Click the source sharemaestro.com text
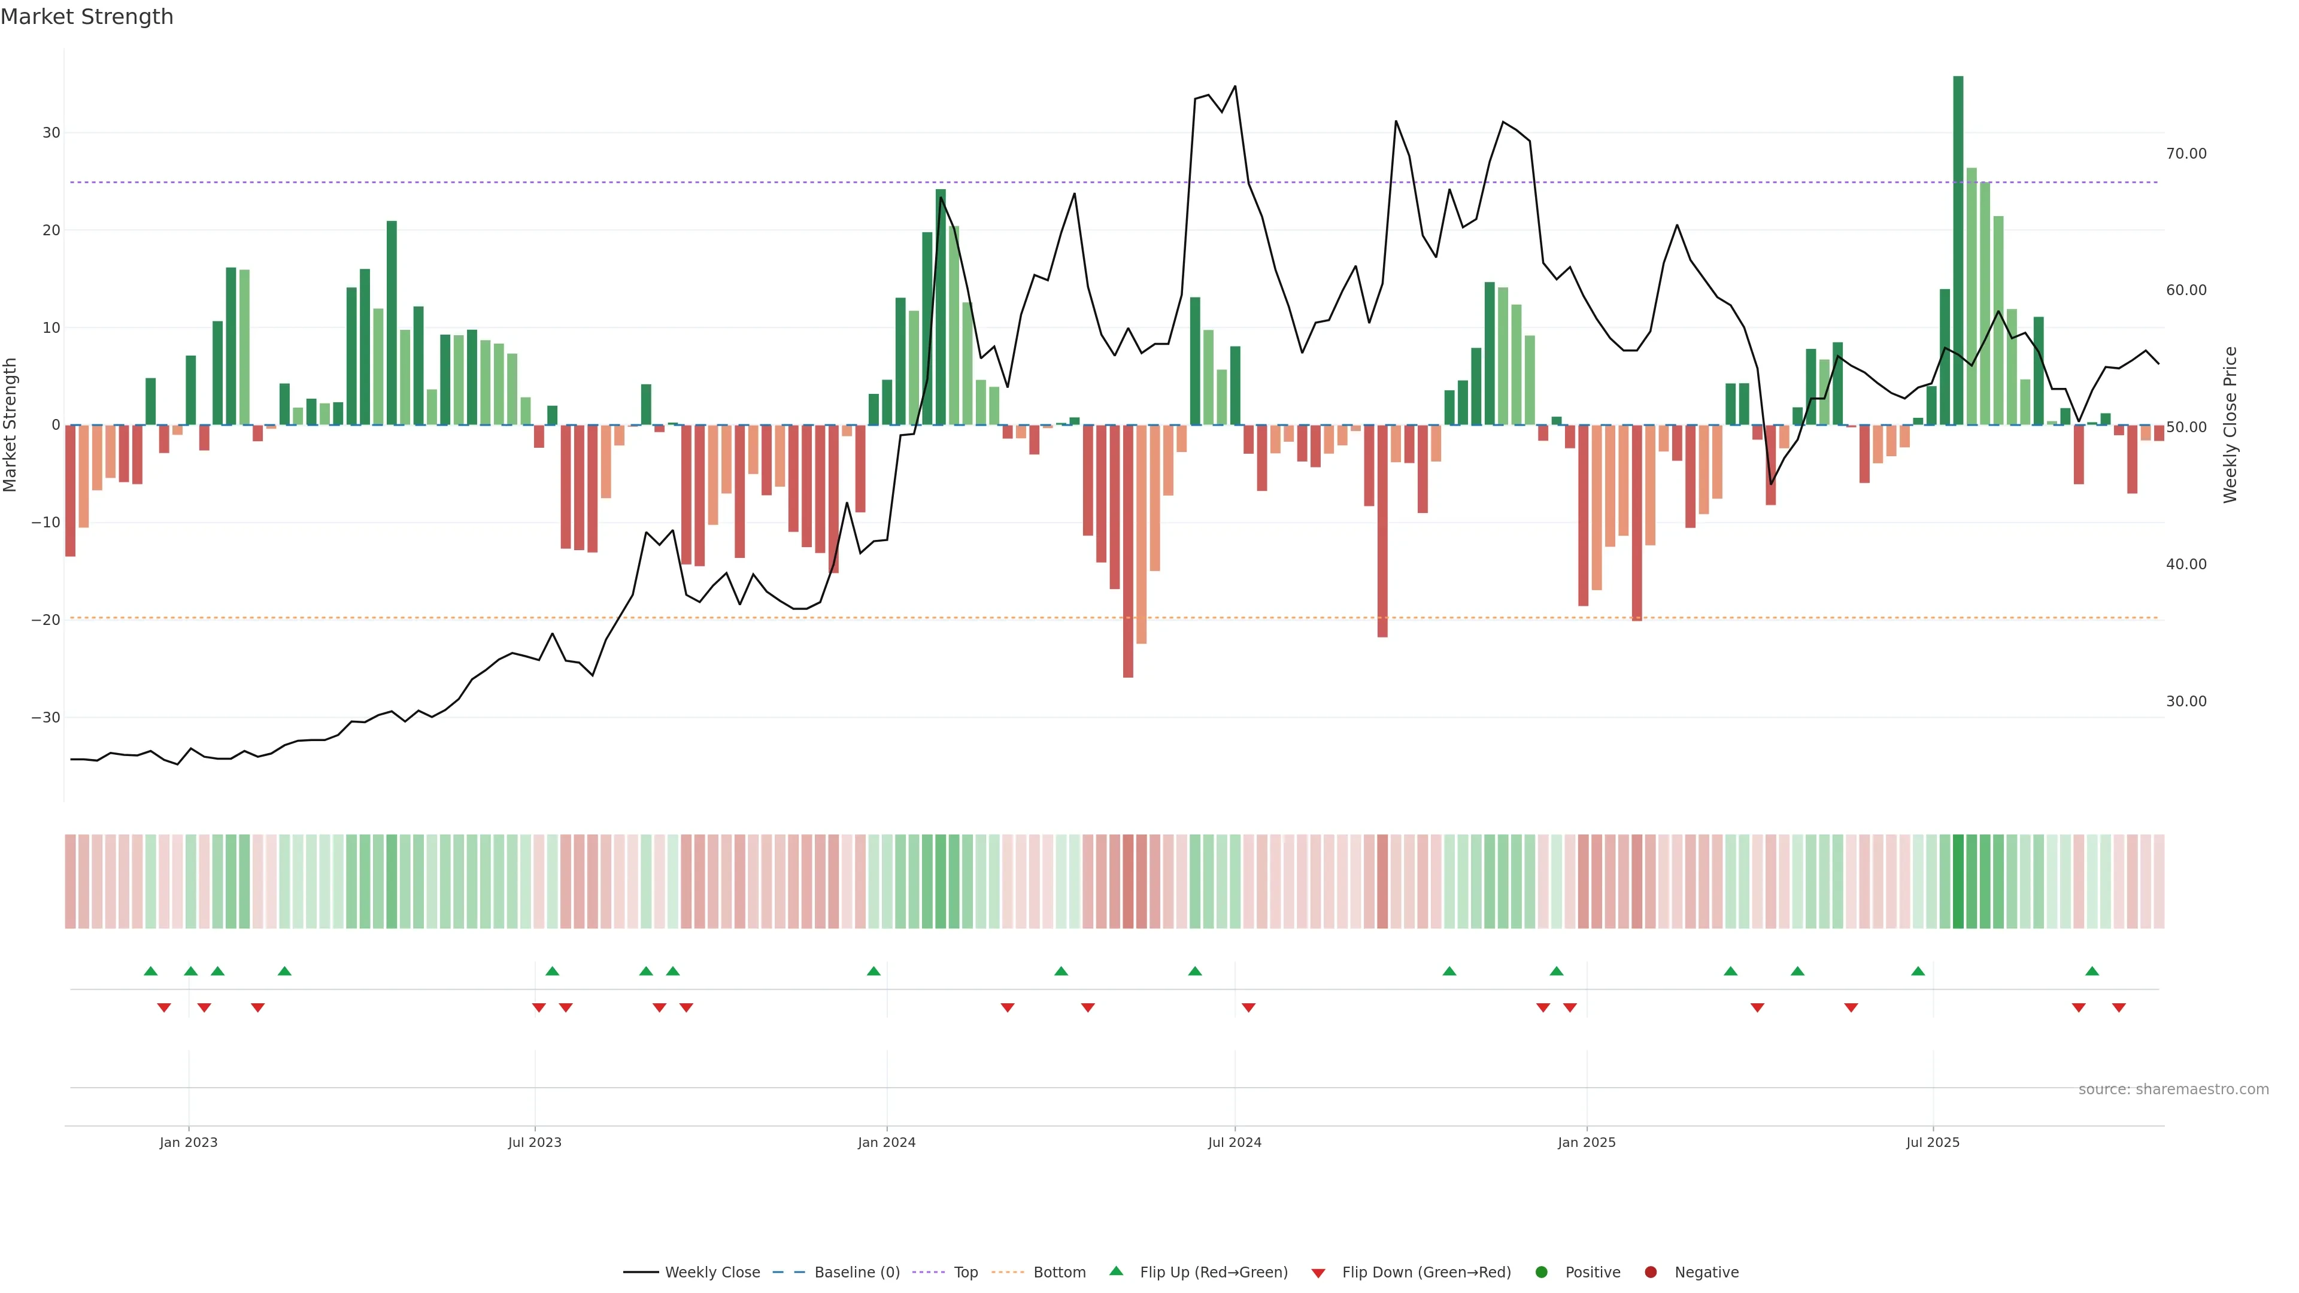Image resolution: width=2299 pixels, height=1293 pixels. (2173, 1089)
